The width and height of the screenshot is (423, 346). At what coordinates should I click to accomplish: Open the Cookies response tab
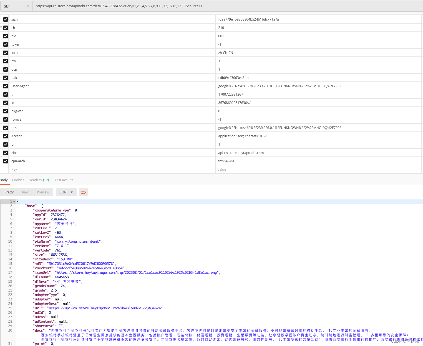point(18,180)
